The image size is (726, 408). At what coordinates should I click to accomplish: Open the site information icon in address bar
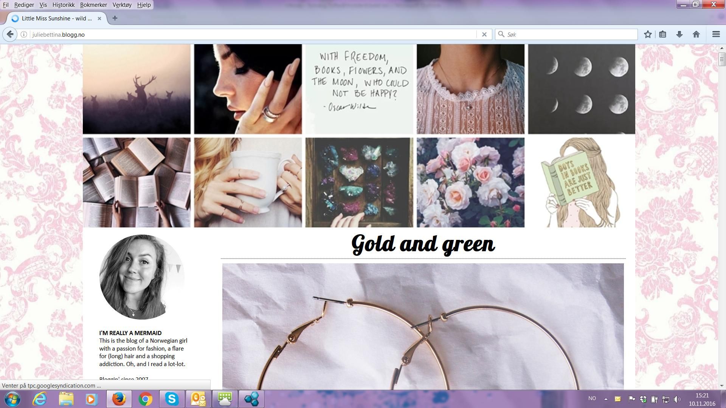coord(24,34)
